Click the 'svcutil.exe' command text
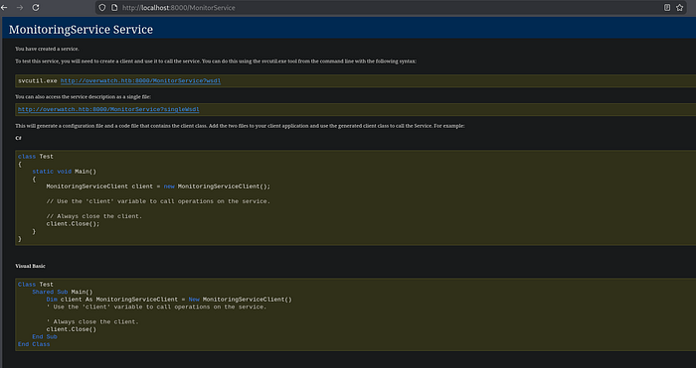Viewport: 696px width, 368px height. 38,81
